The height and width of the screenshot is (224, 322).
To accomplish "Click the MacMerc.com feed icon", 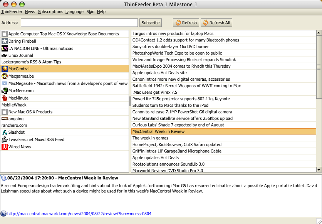I will pos(5,91).
